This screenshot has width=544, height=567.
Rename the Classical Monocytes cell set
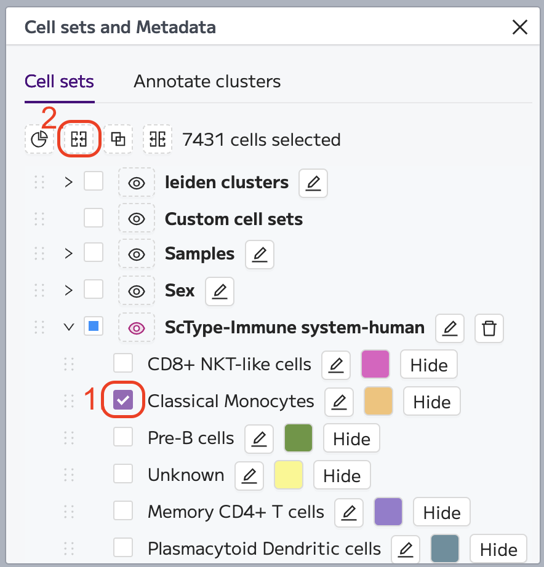click(x=339, y=402)
